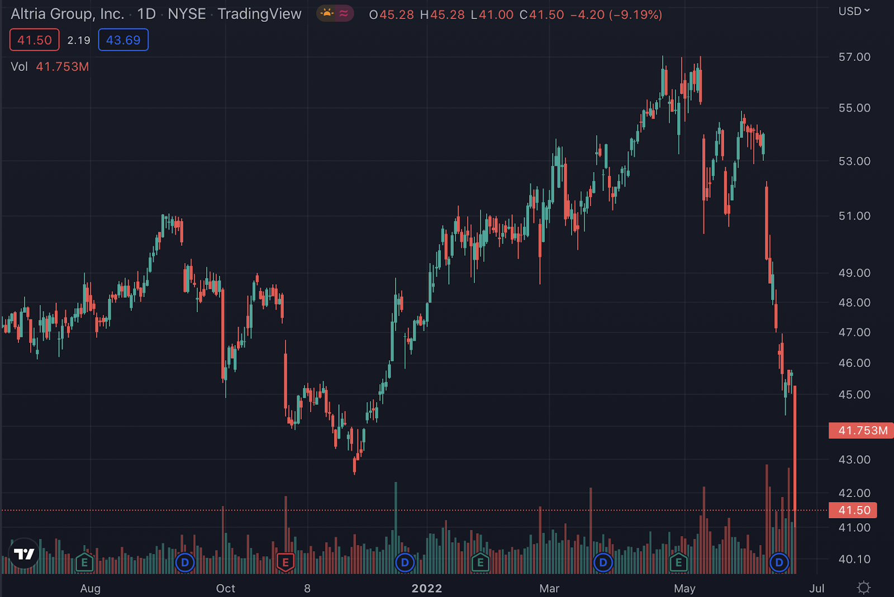894x597 pixels.
Task: Open the USD currency dropdown
Action: pyautogui.click(x=854, y=11)
